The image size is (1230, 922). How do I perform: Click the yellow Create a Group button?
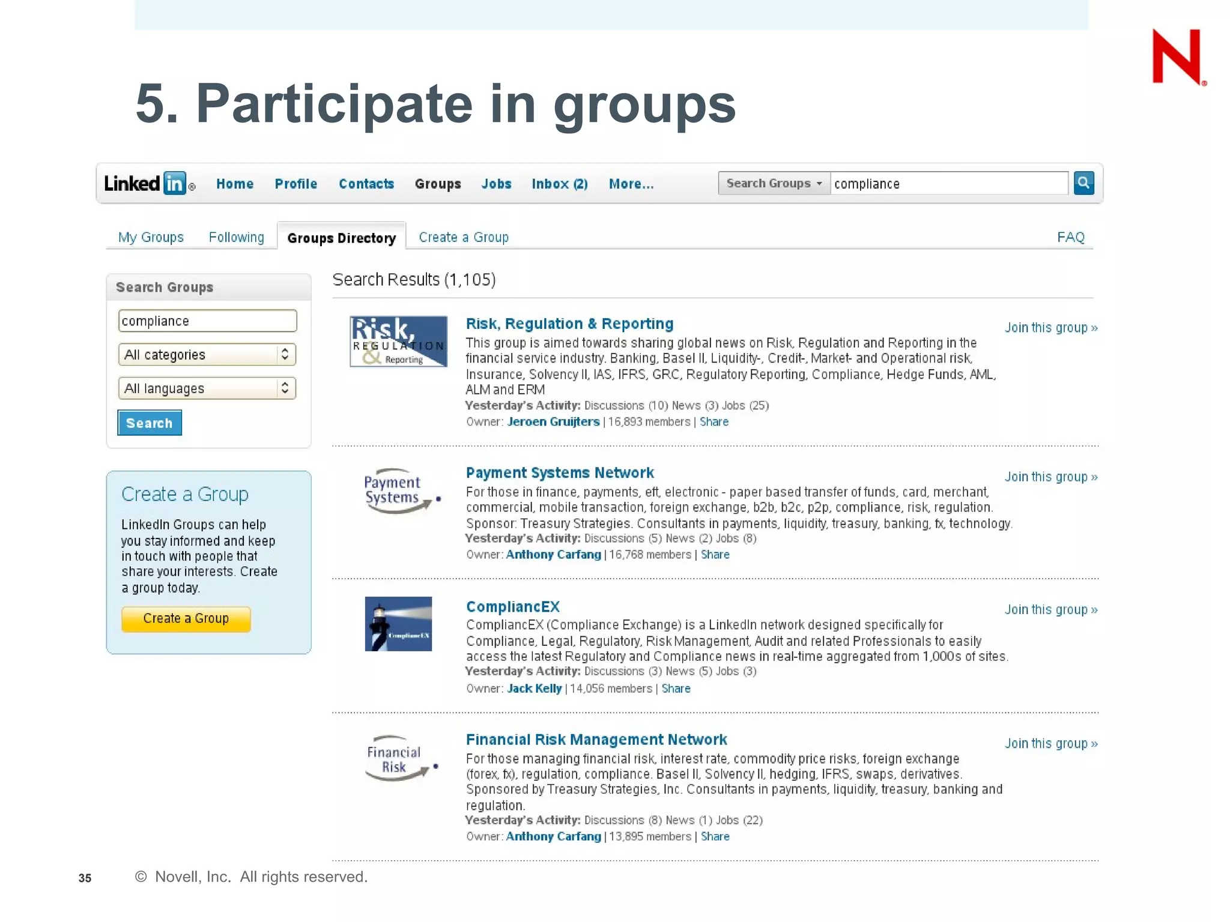(186, 619)
